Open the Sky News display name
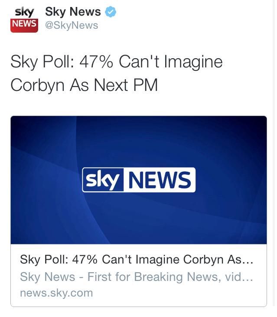277x317 pixels. tap(73, 12)
